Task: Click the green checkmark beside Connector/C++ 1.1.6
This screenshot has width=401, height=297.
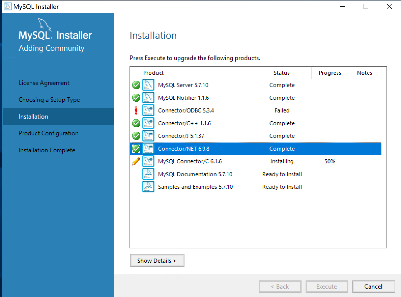Action: click(136, 123)
